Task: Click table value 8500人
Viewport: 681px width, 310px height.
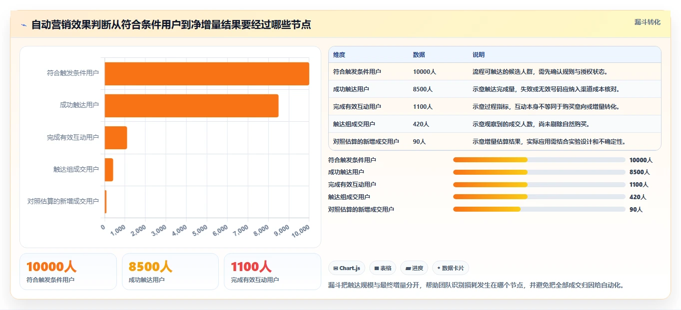Action: (423, 89)
